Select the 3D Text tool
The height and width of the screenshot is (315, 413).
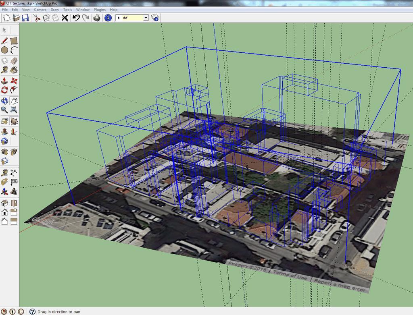pyautogui.click(x=14, y=191)
